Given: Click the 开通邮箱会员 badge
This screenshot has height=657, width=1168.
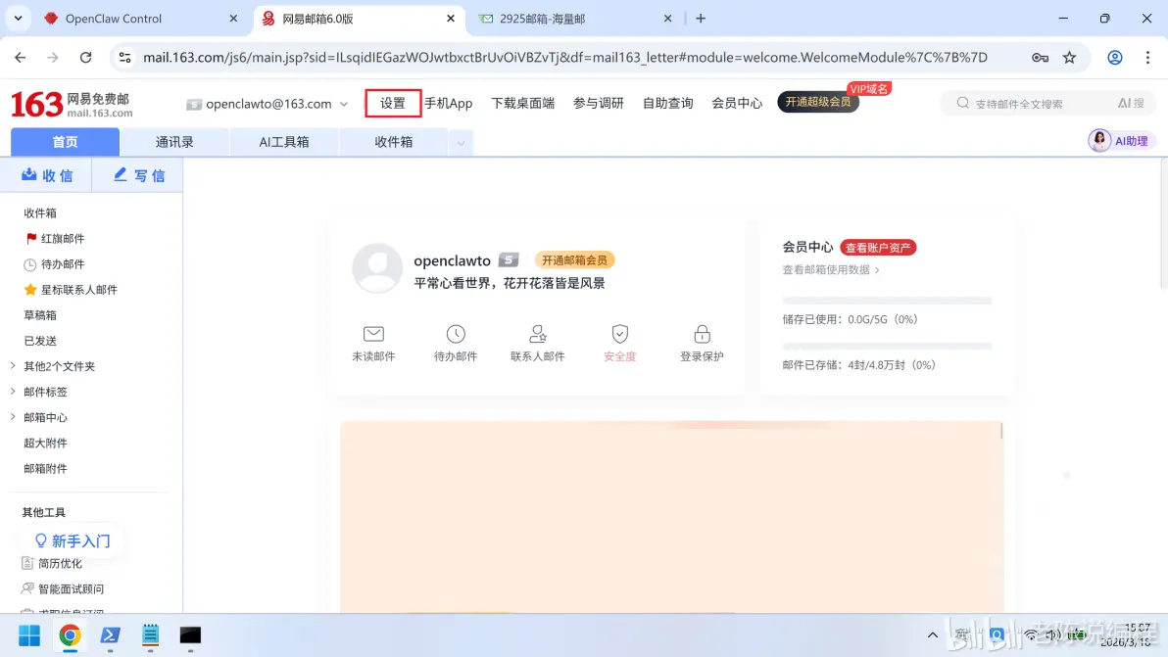Looking at the screenshot, I should coord(574,260).
